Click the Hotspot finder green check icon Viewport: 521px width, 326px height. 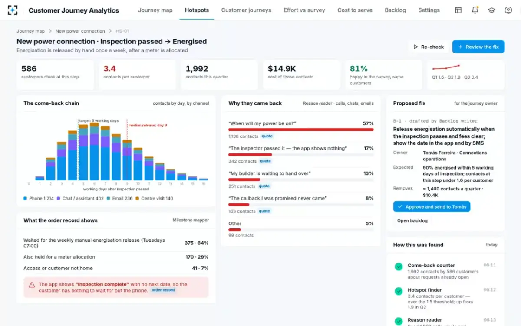tap(398, 291)
